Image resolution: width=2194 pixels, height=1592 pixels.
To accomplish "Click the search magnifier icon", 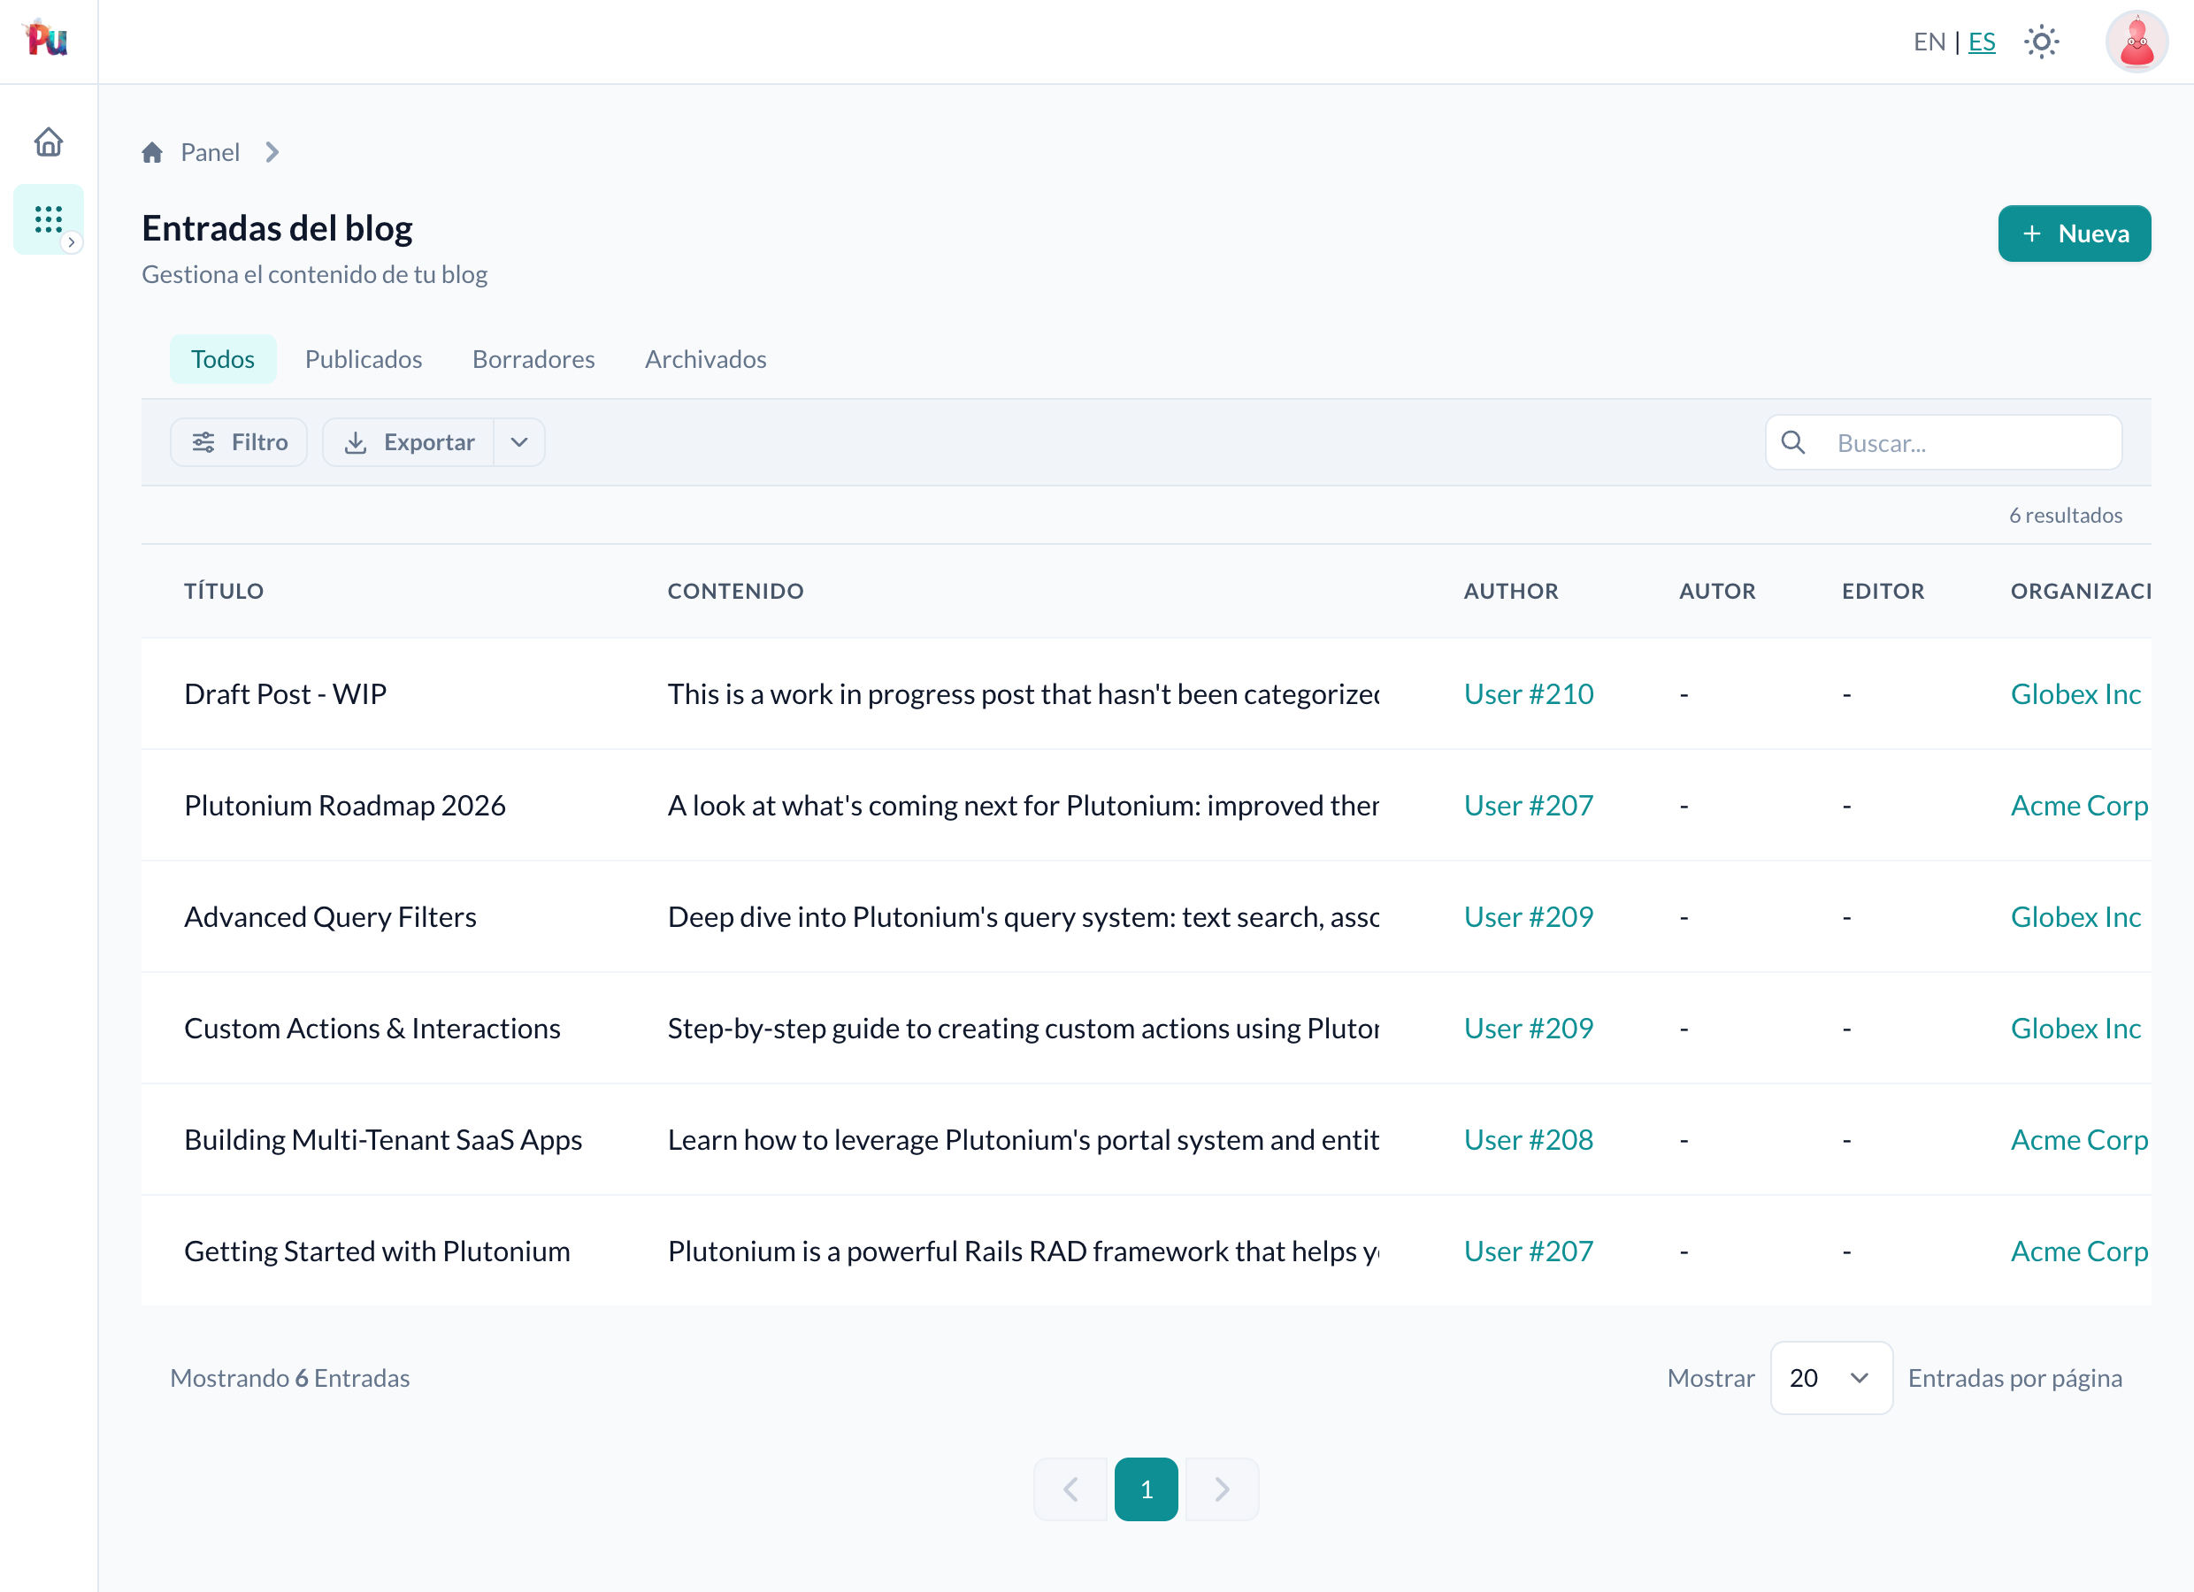I will tap(1793, 442).
